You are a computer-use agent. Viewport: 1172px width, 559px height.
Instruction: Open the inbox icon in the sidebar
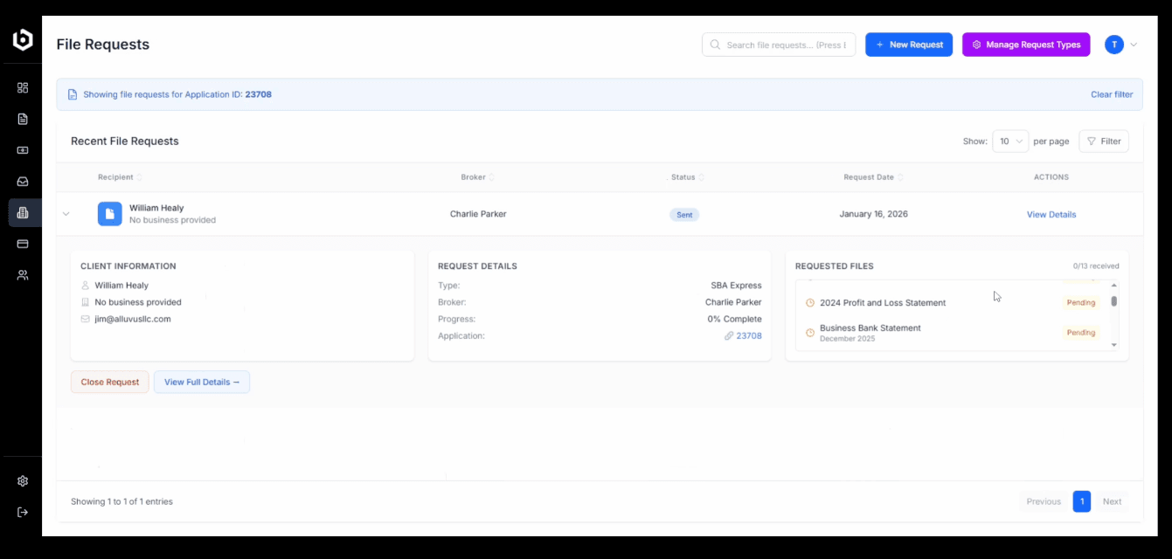[x=23, y=181]
